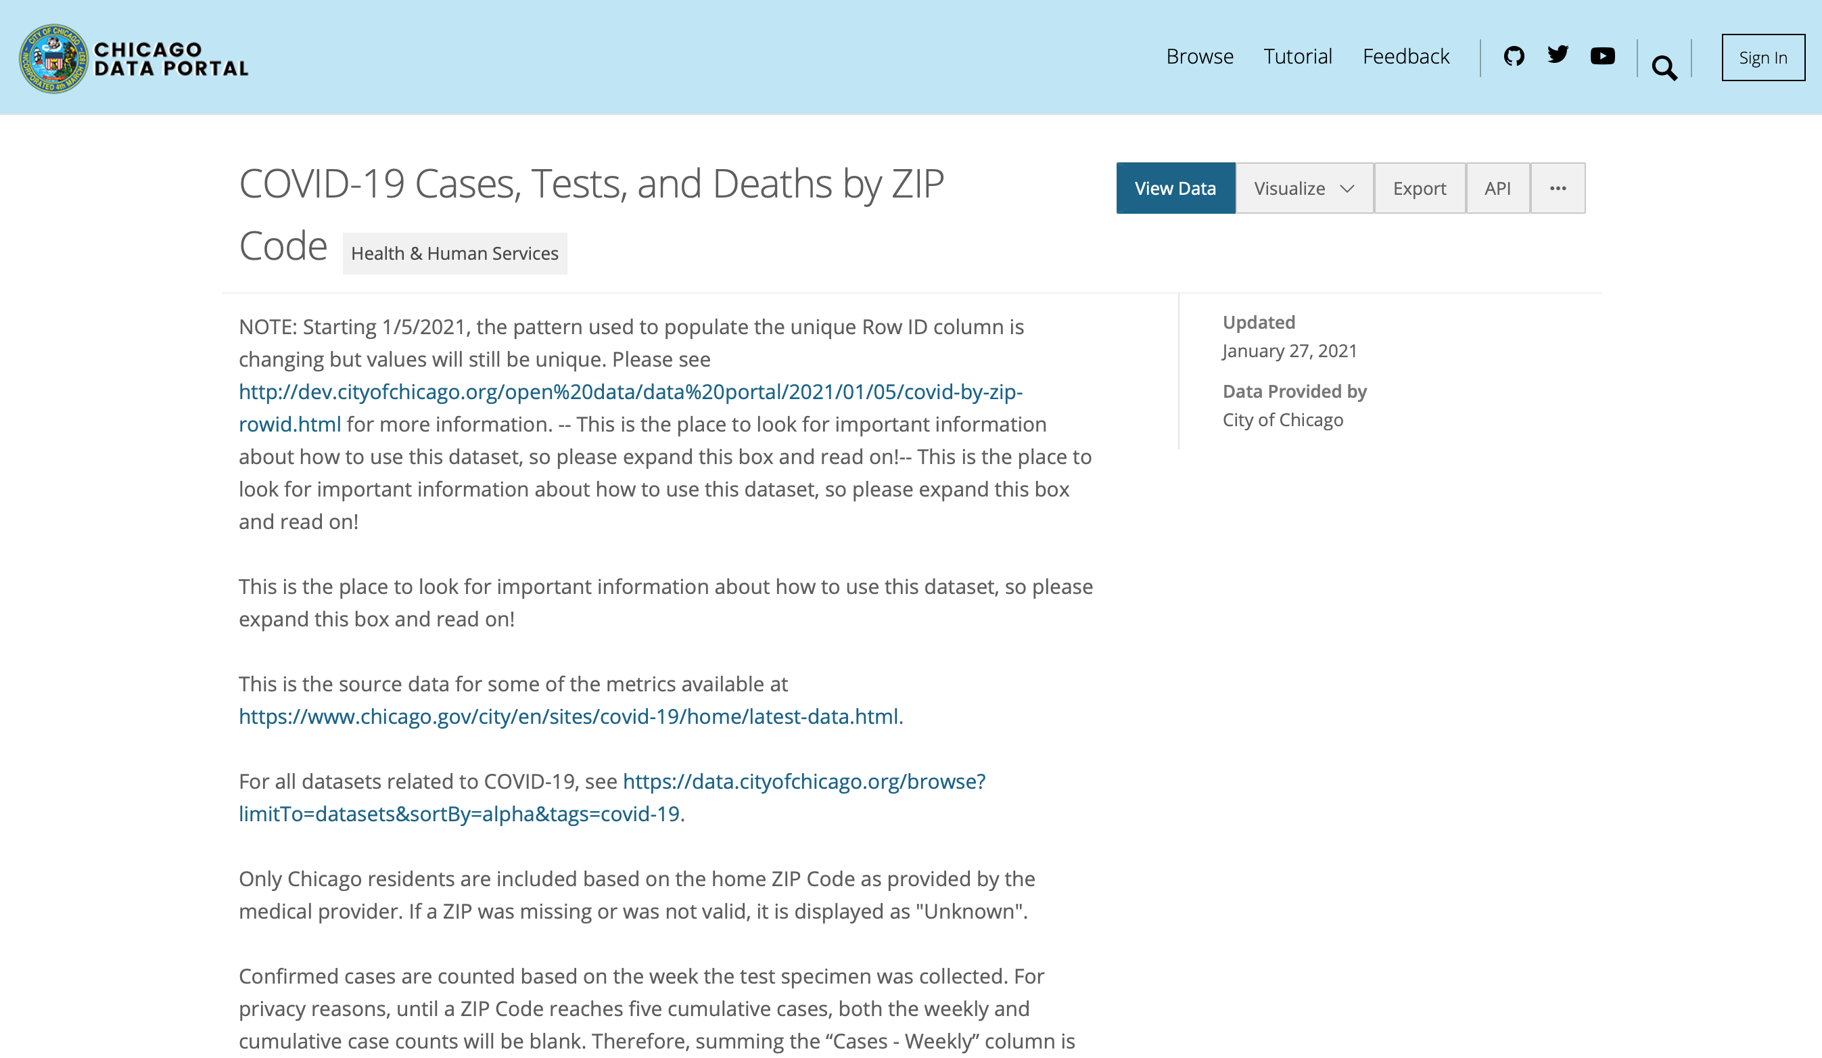
Task: Click paragraph starting 'Only Chicago residents'
Action: (x=636, y=894)
